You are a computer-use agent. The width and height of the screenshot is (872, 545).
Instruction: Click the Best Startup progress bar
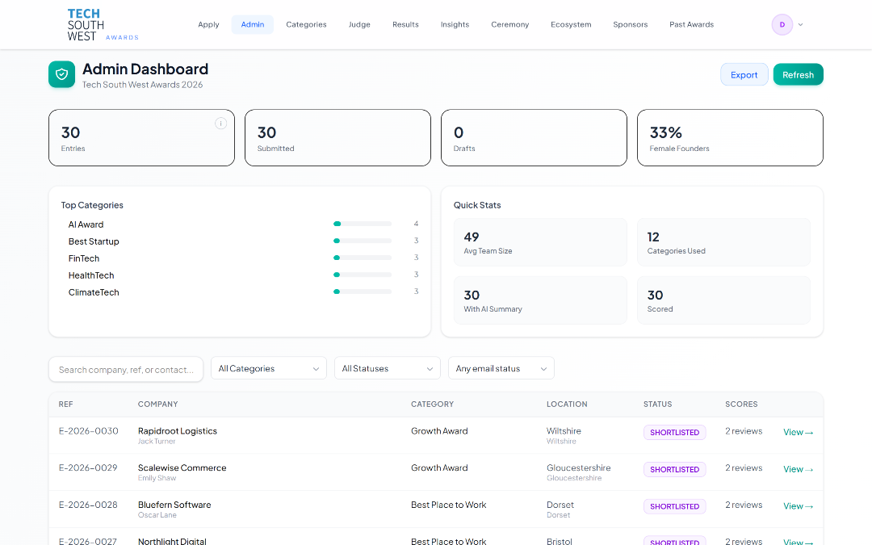point(363,241)
